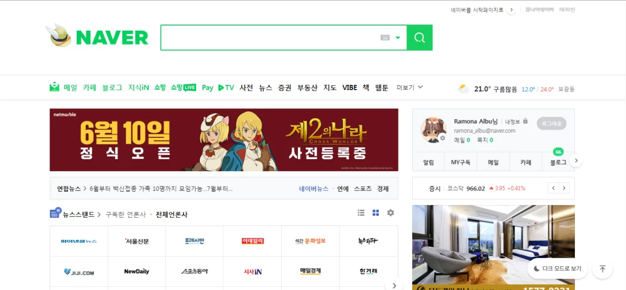This screenshot has height=290, width=626.
Task: Click the 로그아웃 button
Action: point(551,123)
